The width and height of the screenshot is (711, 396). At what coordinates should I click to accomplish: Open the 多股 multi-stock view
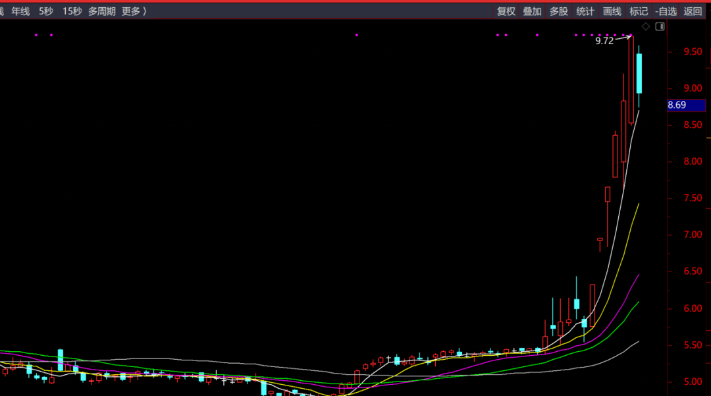(559, 11)
